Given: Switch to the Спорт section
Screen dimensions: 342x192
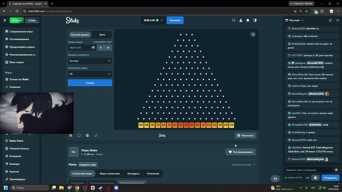Looking at the screenshot, I should click(x=32, y=20).
